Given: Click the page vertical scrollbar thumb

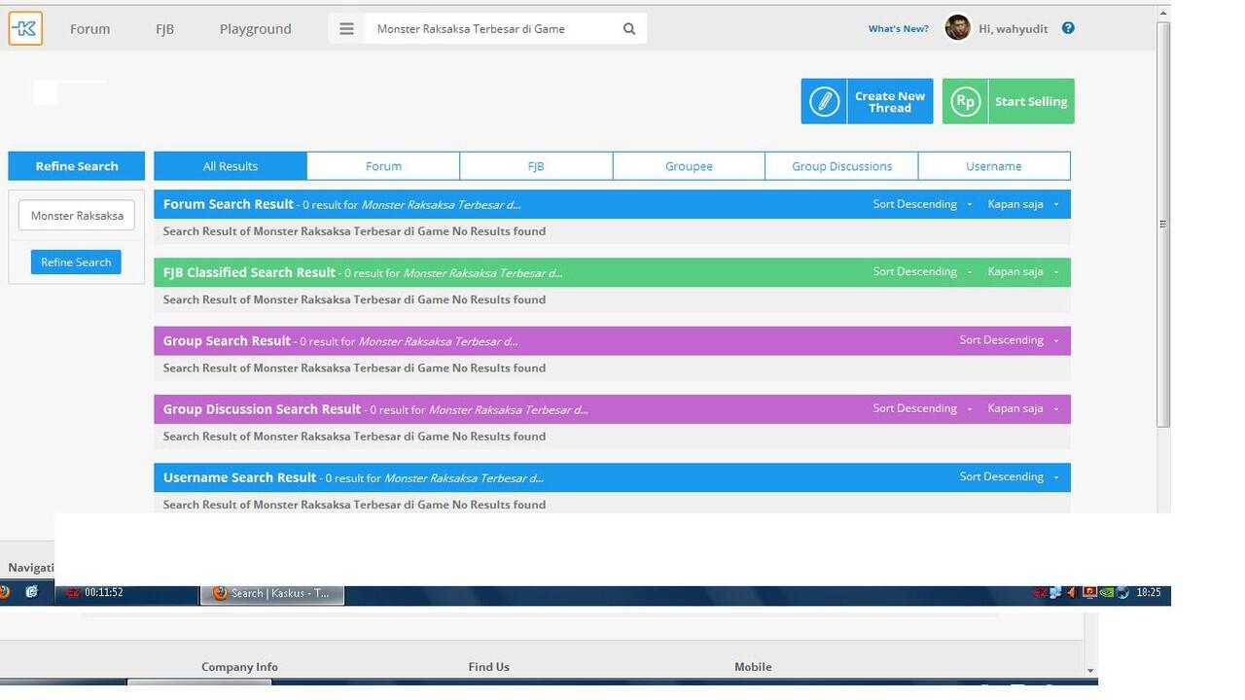Looking at the screenshot, I should tap(1162, 224).
